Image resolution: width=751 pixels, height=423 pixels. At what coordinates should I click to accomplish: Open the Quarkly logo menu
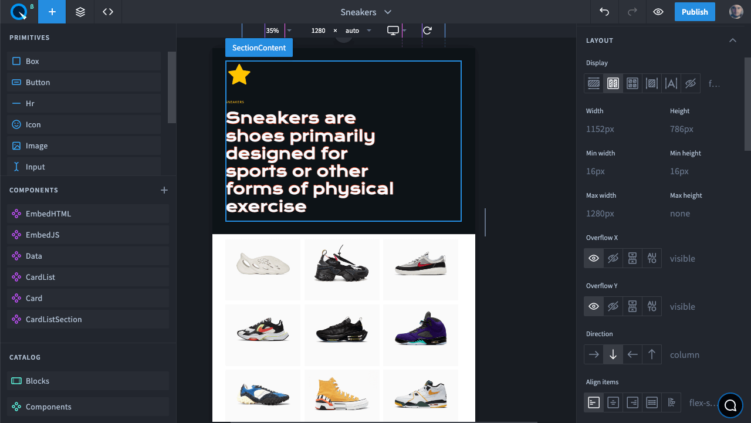(x=19, y=12)
